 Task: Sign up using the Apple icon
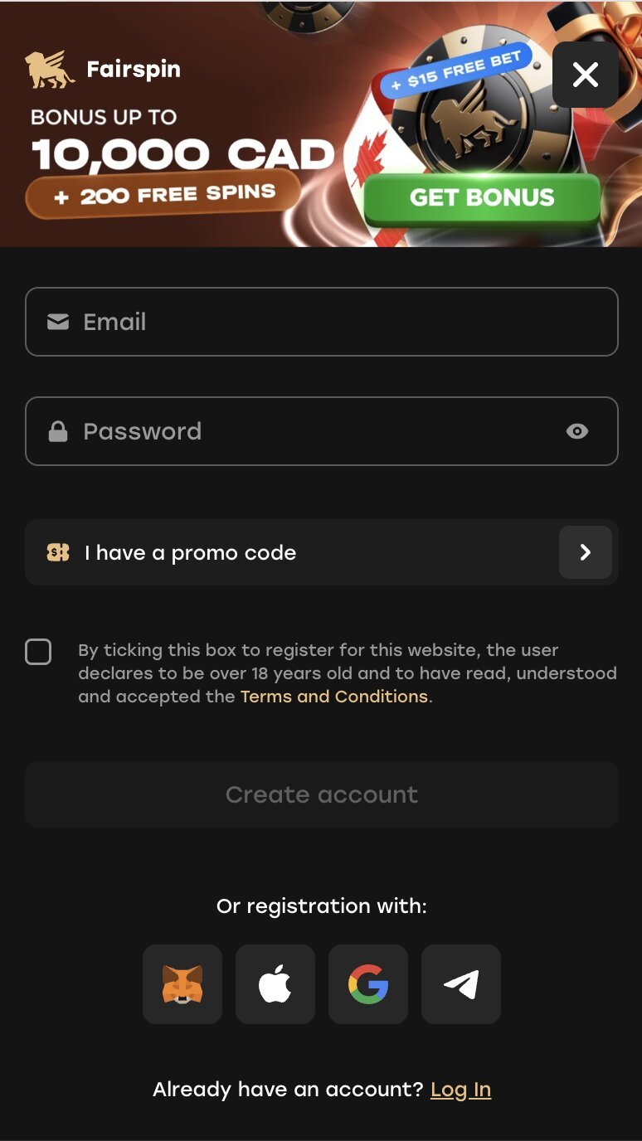point(275,983)
